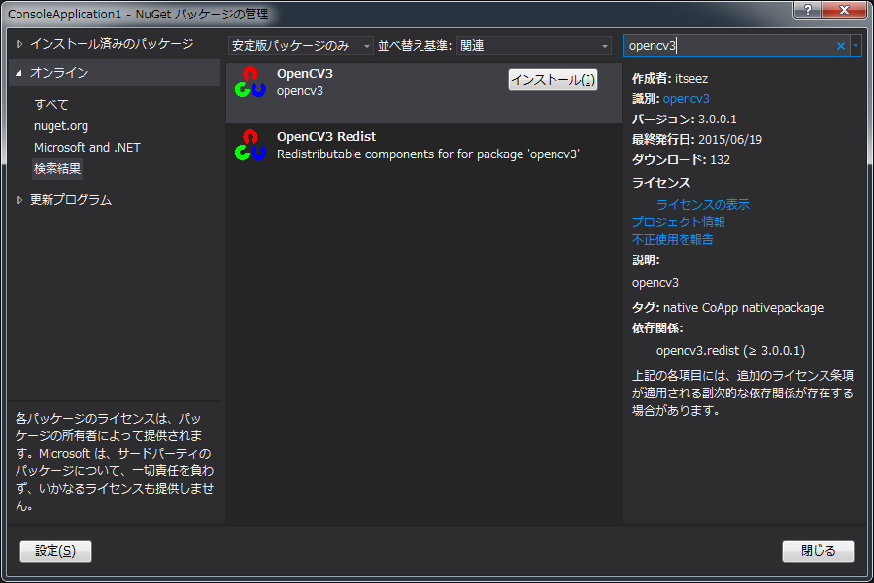Viewport: 874px width, 583px height.
Task: Click the 最終発行日: 2015/06/19 text
Action: tap(696, 140)
